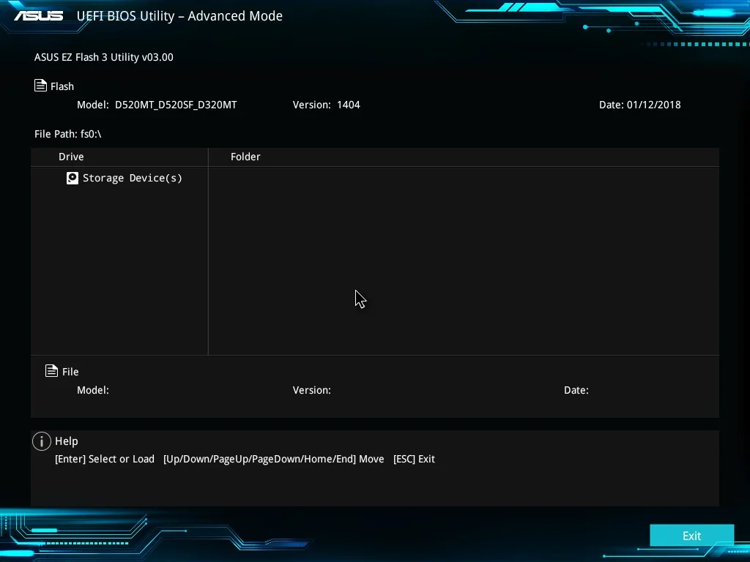Click the File section Date: label
The width and height of the screenshot is (750, 562).
pyautogui.click(x=576, y=390)
